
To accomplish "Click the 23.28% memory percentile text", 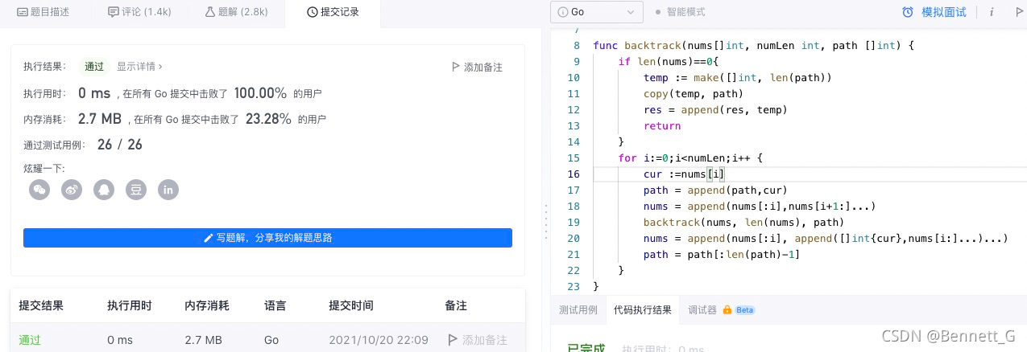I will click(267, 119).
